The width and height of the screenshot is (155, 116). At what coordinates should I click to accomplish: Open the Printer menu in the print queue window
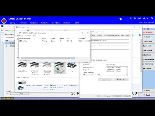(x=21, y=36)
